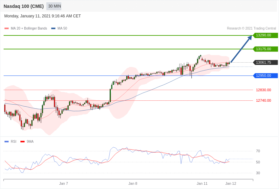The image size is (279, 189).
Task: Click the Jan 11 date axis label
Action: [202, 183]
